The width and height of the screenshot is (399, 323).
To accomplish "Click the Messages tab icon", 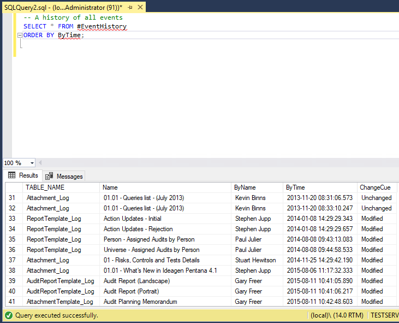I will pyautogui.click(x=49, y=176).
